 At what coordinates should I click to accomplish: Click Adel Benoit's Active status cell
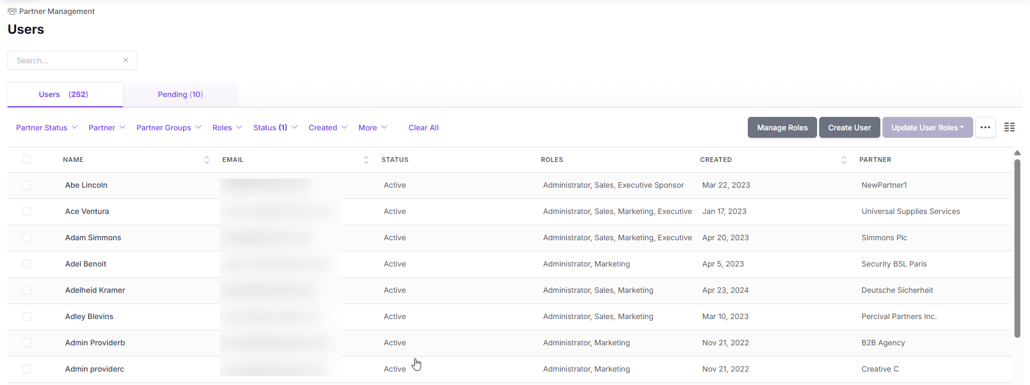click(x=395, y=264)
